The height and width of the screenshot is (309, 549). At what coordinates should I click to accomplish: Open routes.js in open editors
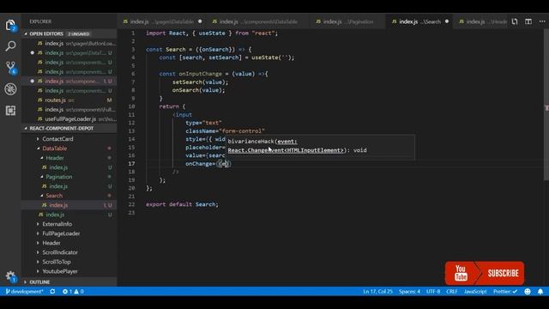click(x=69, y=100)
